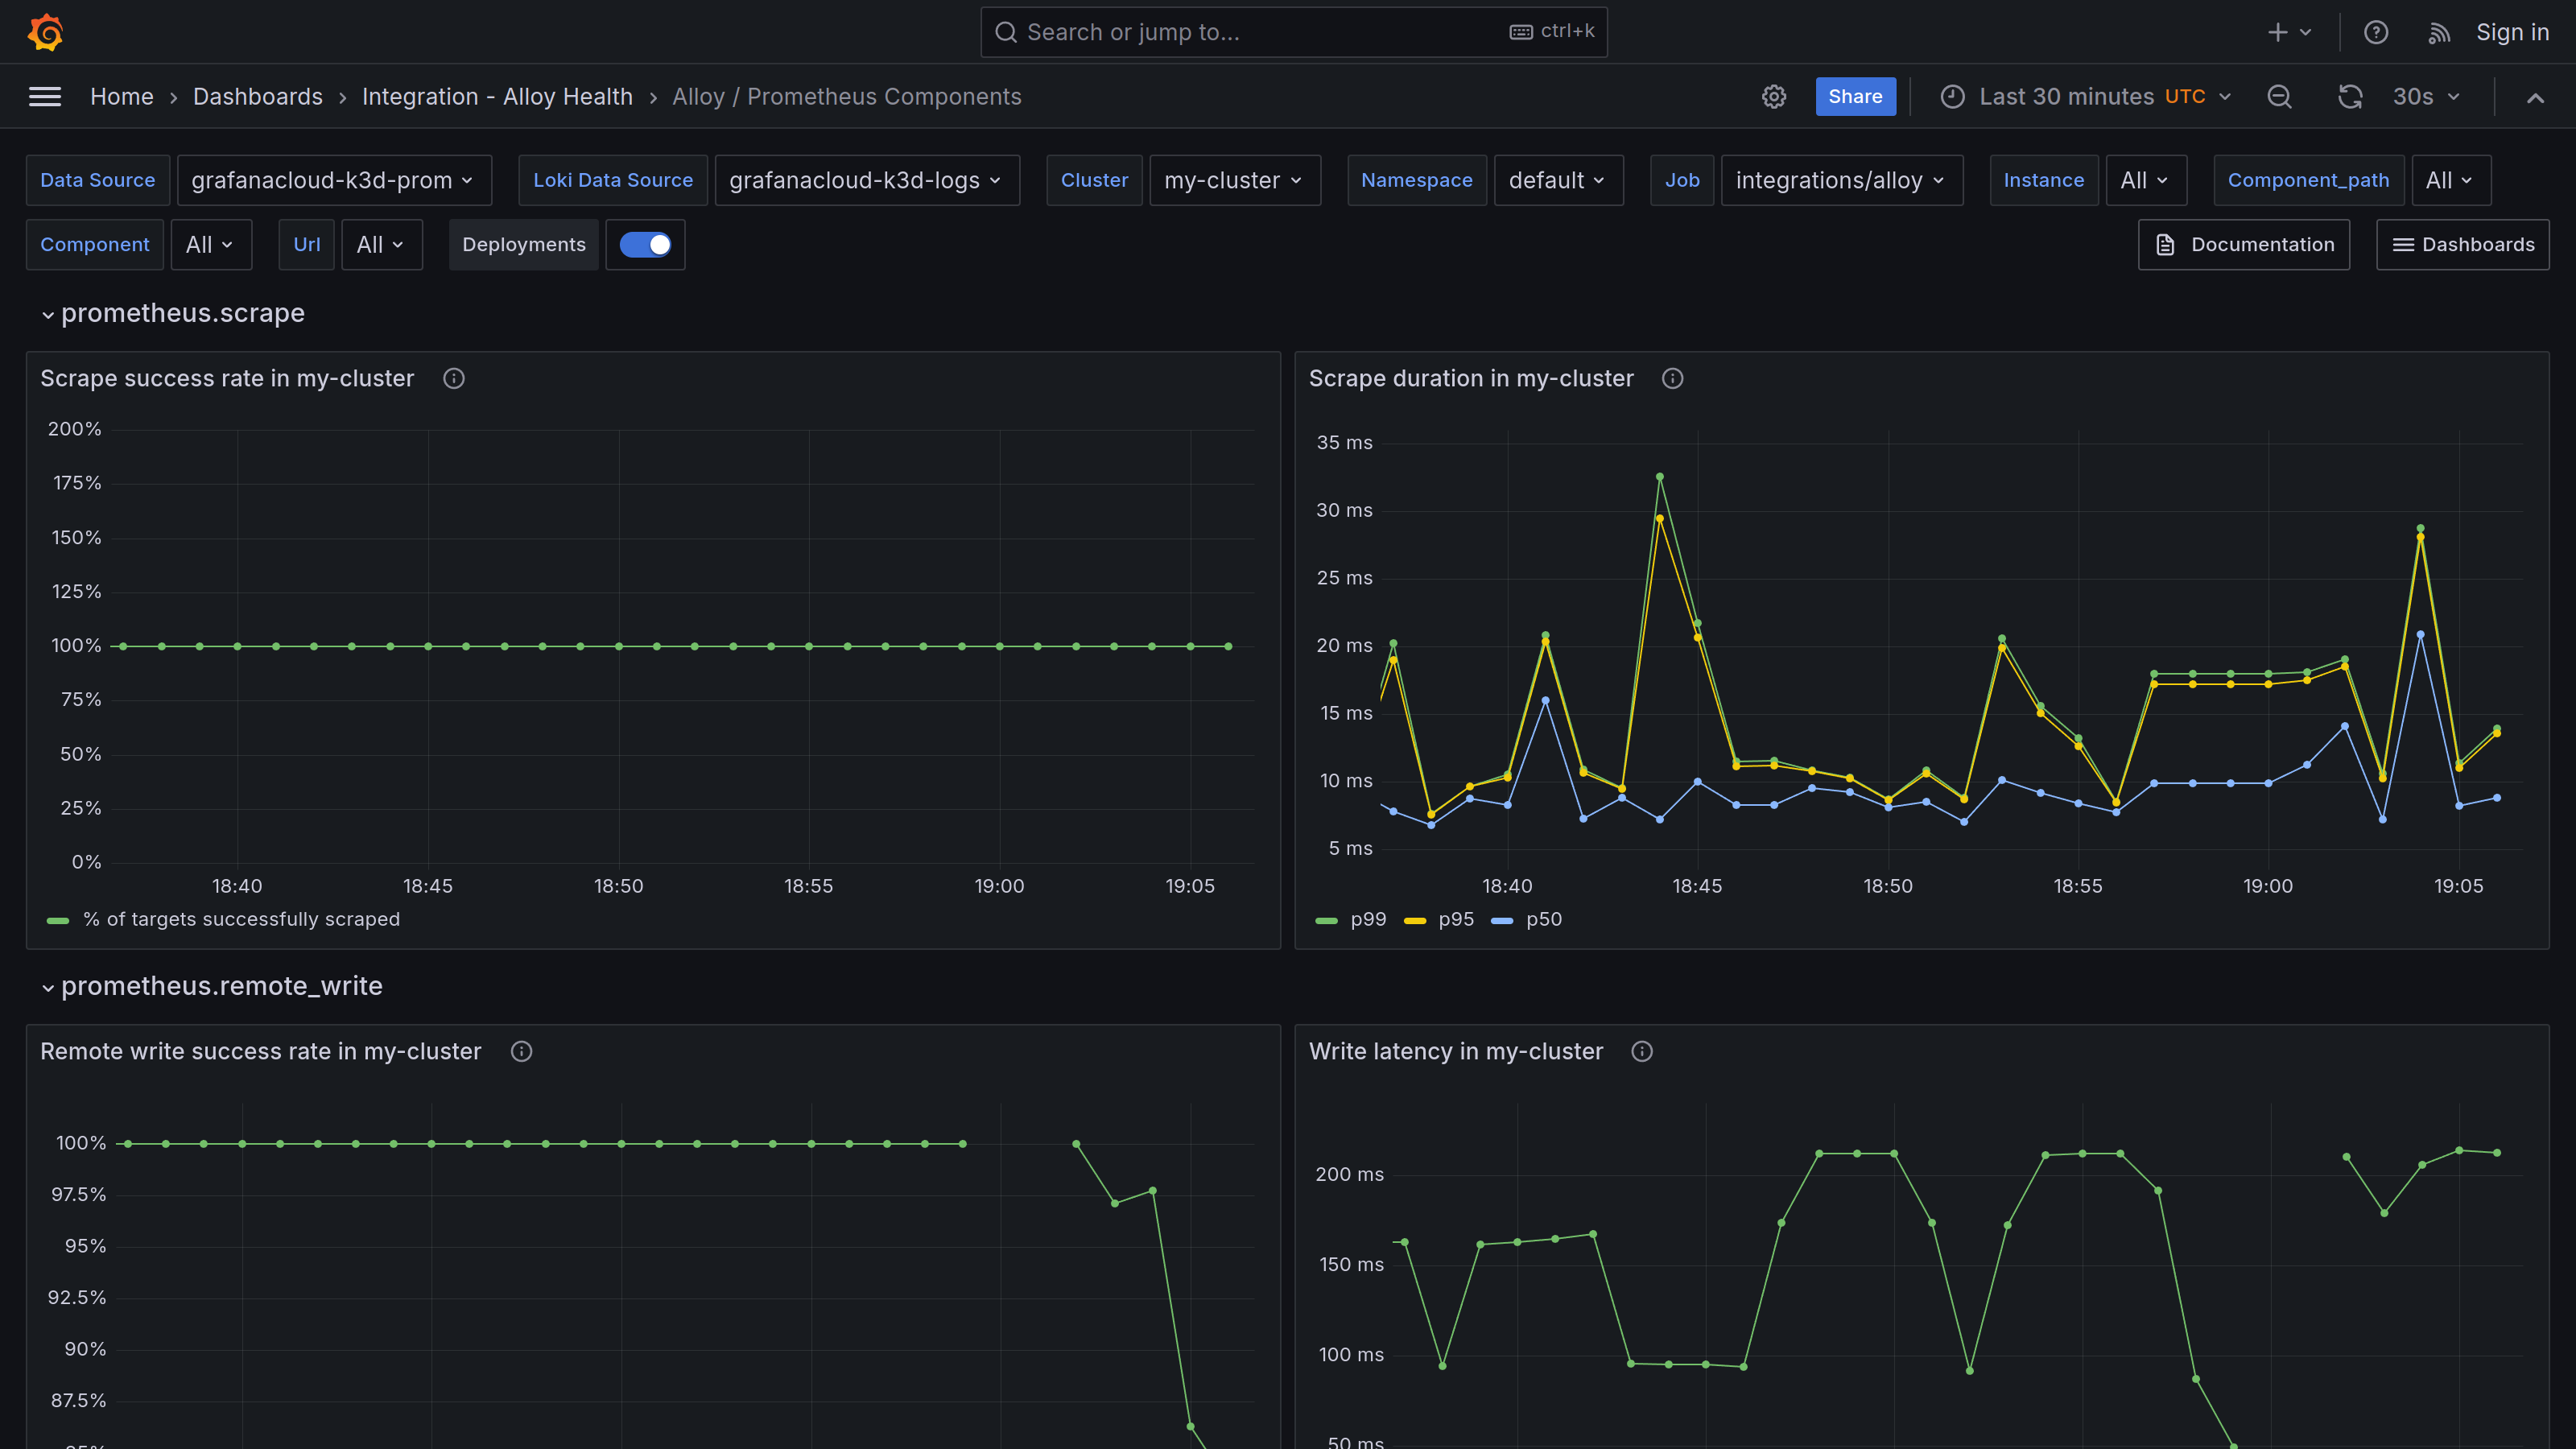The image size is (2576, 1449).
Task: Refresh the dashboard
Action: click(x=2350, y=96)
